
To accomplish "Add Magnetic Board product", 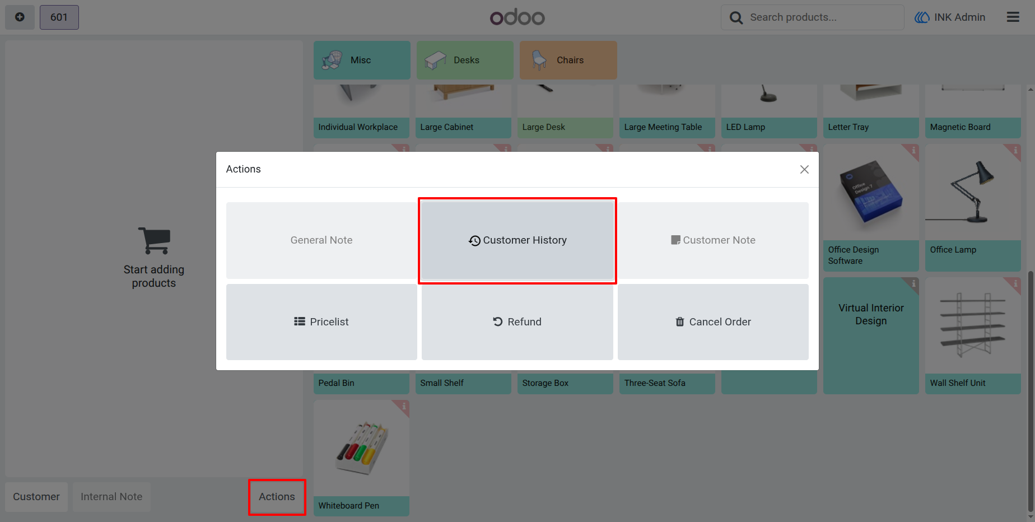I will tap(973, 111).
